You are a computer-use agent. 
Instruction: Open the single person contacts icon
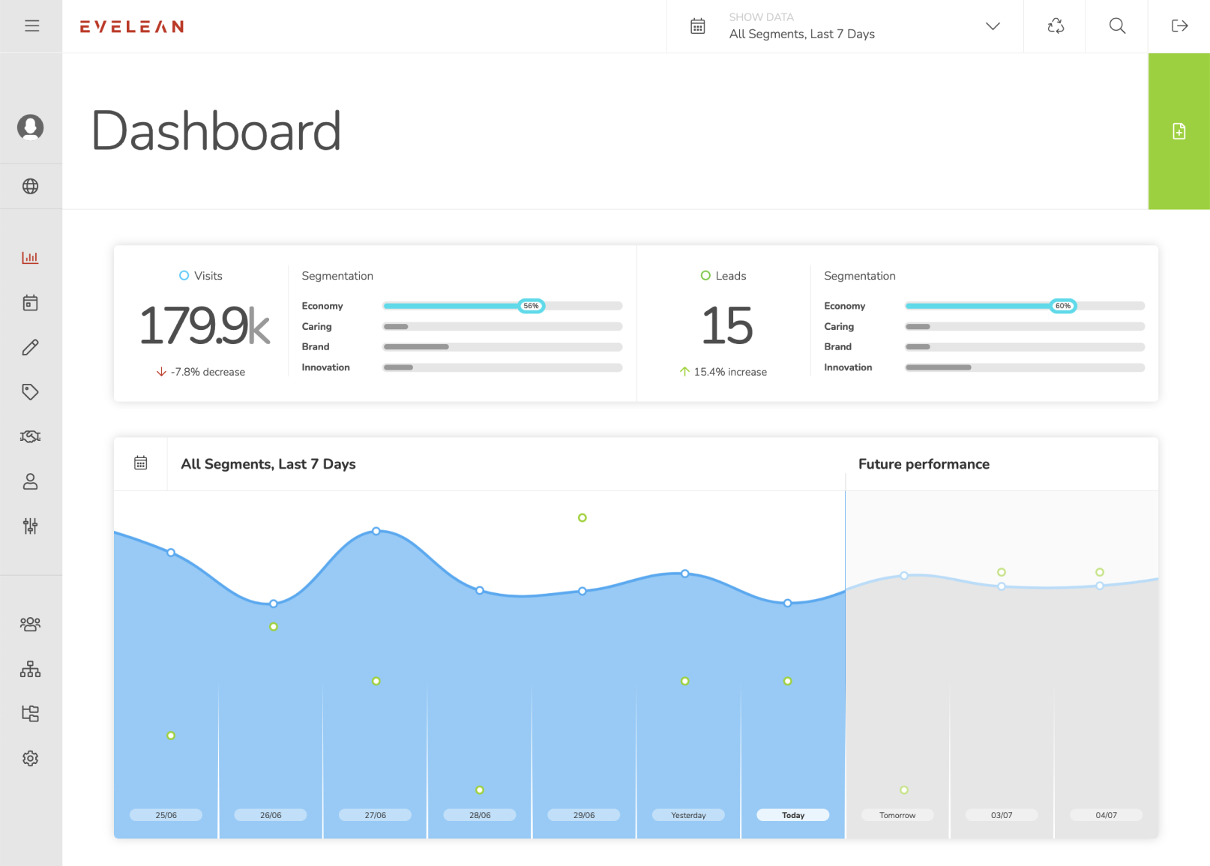tap(31, 481)
